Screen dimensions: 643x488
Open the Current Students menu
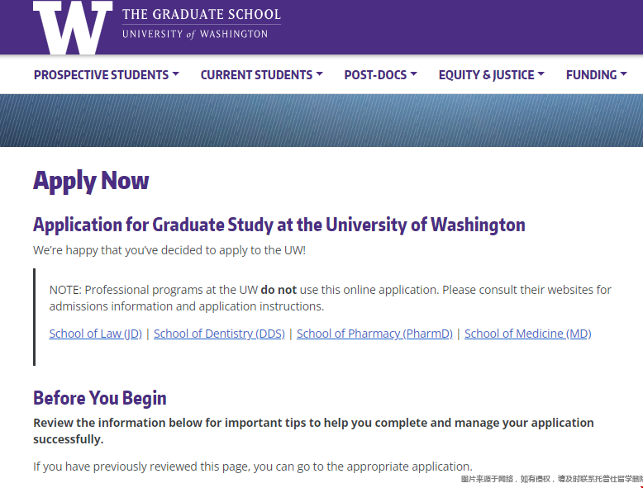point(256,75)
